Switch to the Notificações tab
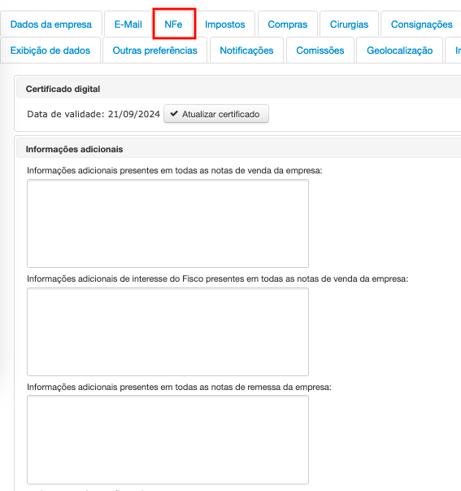This screenshot has height=491, width=461. pyautogui.click(x=246, y=50)
